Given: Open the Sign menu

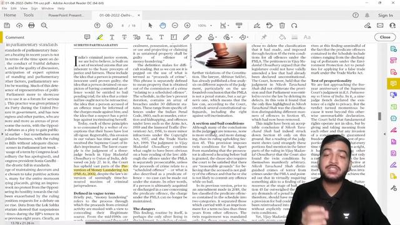Looking at the screenshot, I should pos(34,8).
